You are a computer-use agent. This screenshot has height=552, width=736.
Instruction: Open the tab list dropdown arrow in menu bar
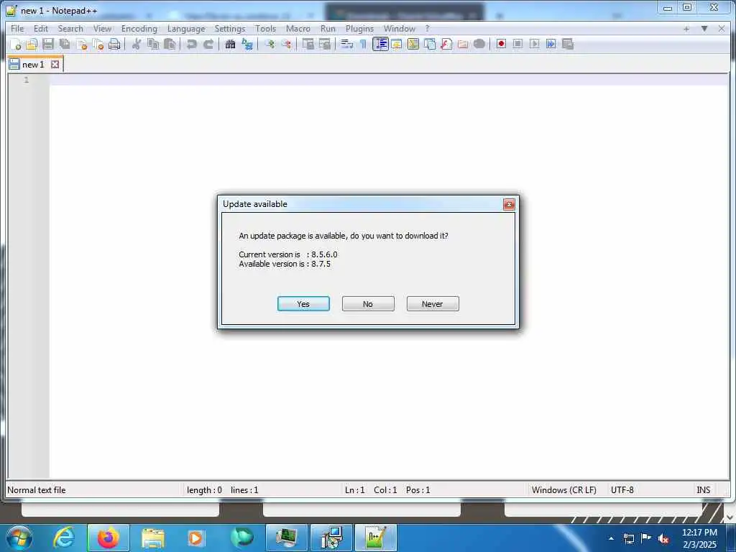click(704, 29)
